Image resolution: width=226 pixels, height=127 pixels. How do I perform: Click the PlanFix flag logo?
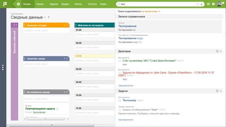(x=5, y=4)
